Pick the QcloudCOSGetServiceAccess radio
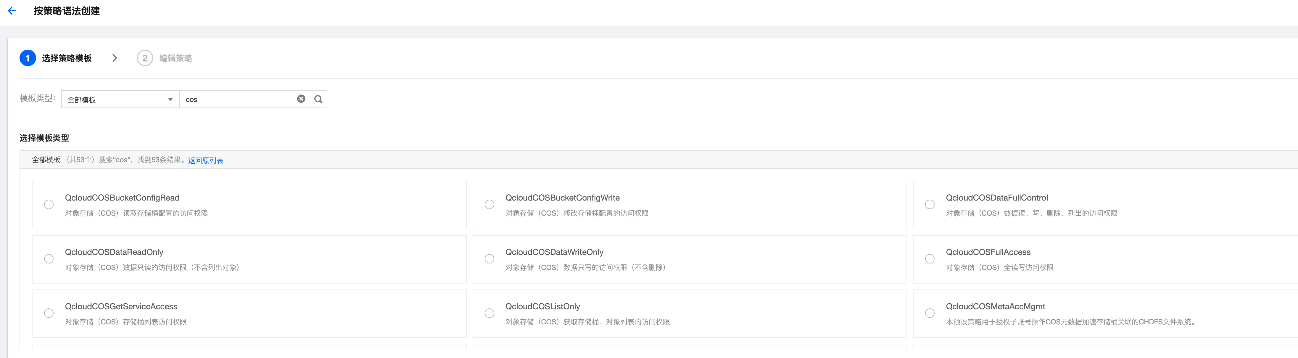Viewport: 1298px width, 358px height. (49, 313)
